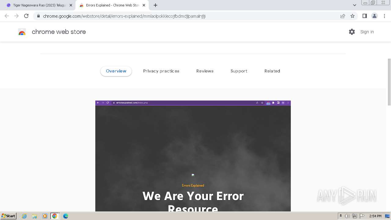Click the browser forward arrow
Screen dimensions: 391x220
[16, 16]
